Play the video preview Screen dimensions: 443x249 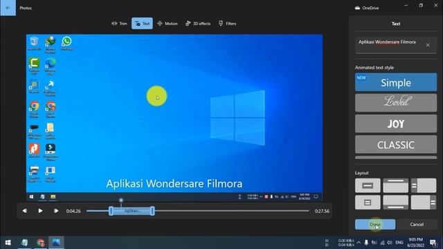(40, 211)
